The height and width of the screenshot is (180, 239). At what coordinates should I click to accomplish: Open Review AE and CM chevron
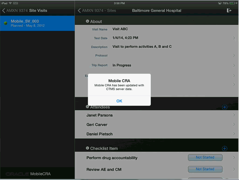coord(234,169)
